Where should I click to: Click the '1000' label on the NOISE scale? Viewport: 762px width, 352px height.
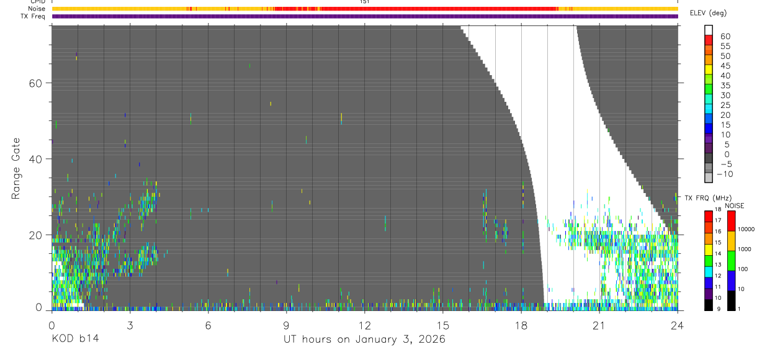tap(745, 249)
